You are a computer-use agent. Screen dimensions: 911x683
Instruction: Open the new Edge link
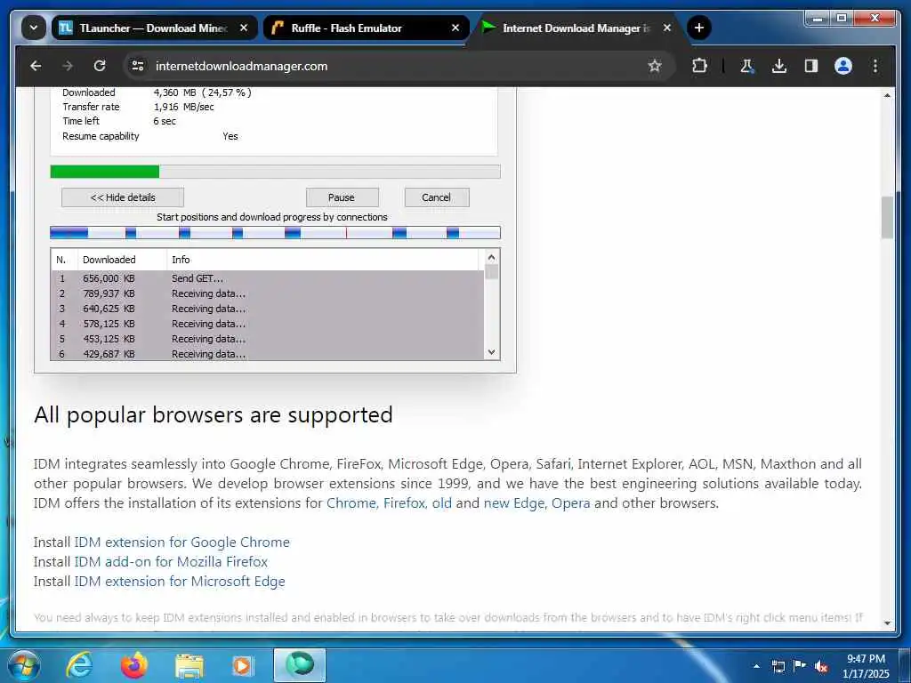click(x=515, y=503)
